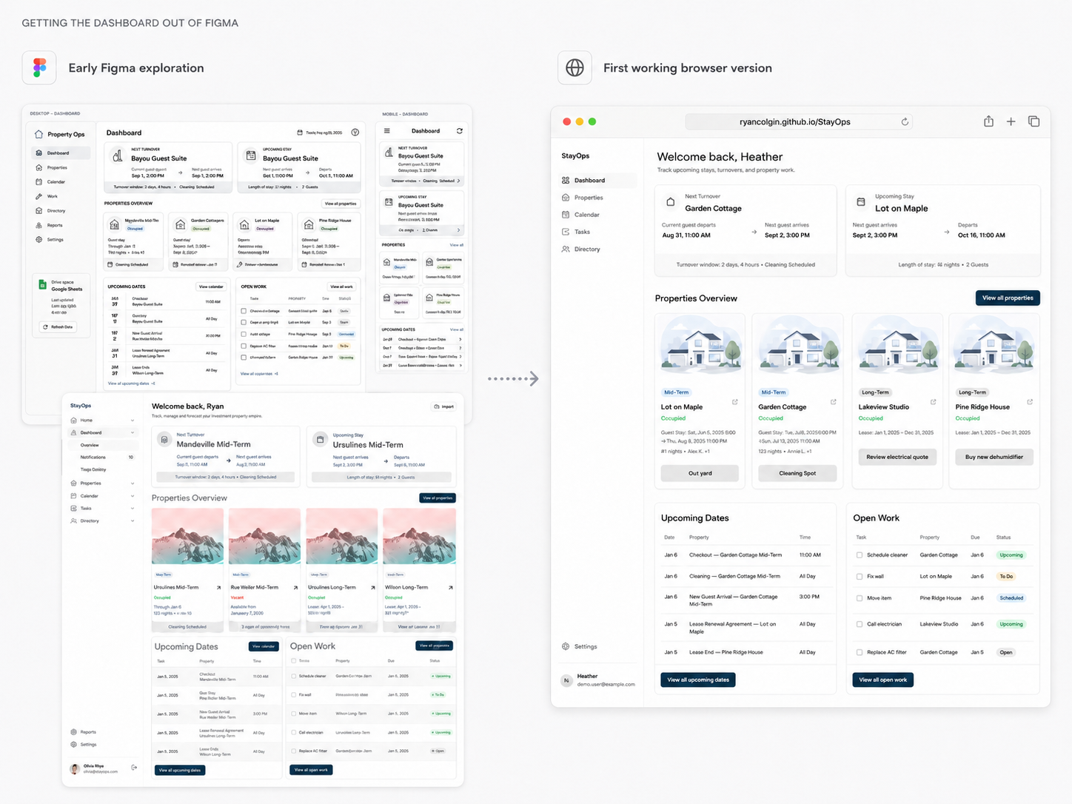Open a new tab with the plus icon
This screenshot has height=804, width=1072.
1011,121
